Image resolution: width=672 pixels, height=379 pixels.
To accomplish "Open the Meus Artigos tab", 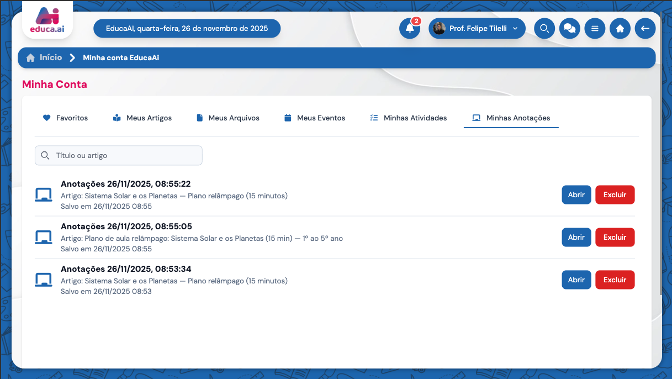I will 142,118.
